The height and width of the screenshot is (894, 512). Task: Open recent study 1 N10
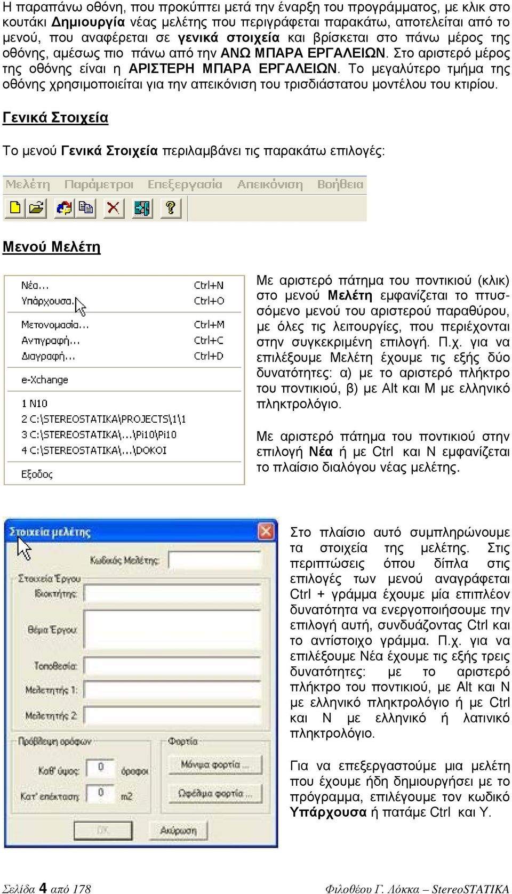[x=123, y=404]
